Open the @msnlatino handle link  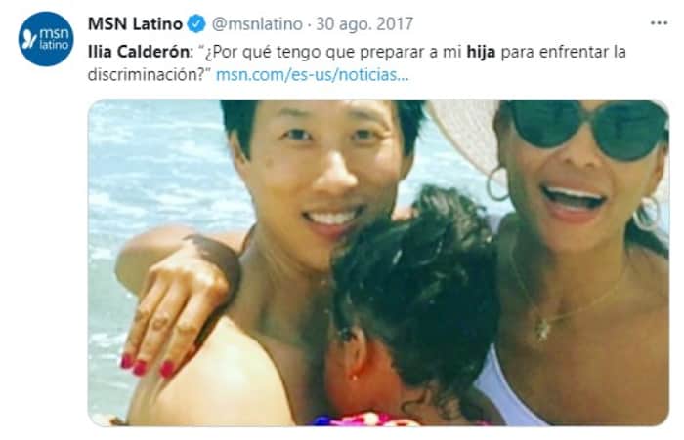click(257, 24)
